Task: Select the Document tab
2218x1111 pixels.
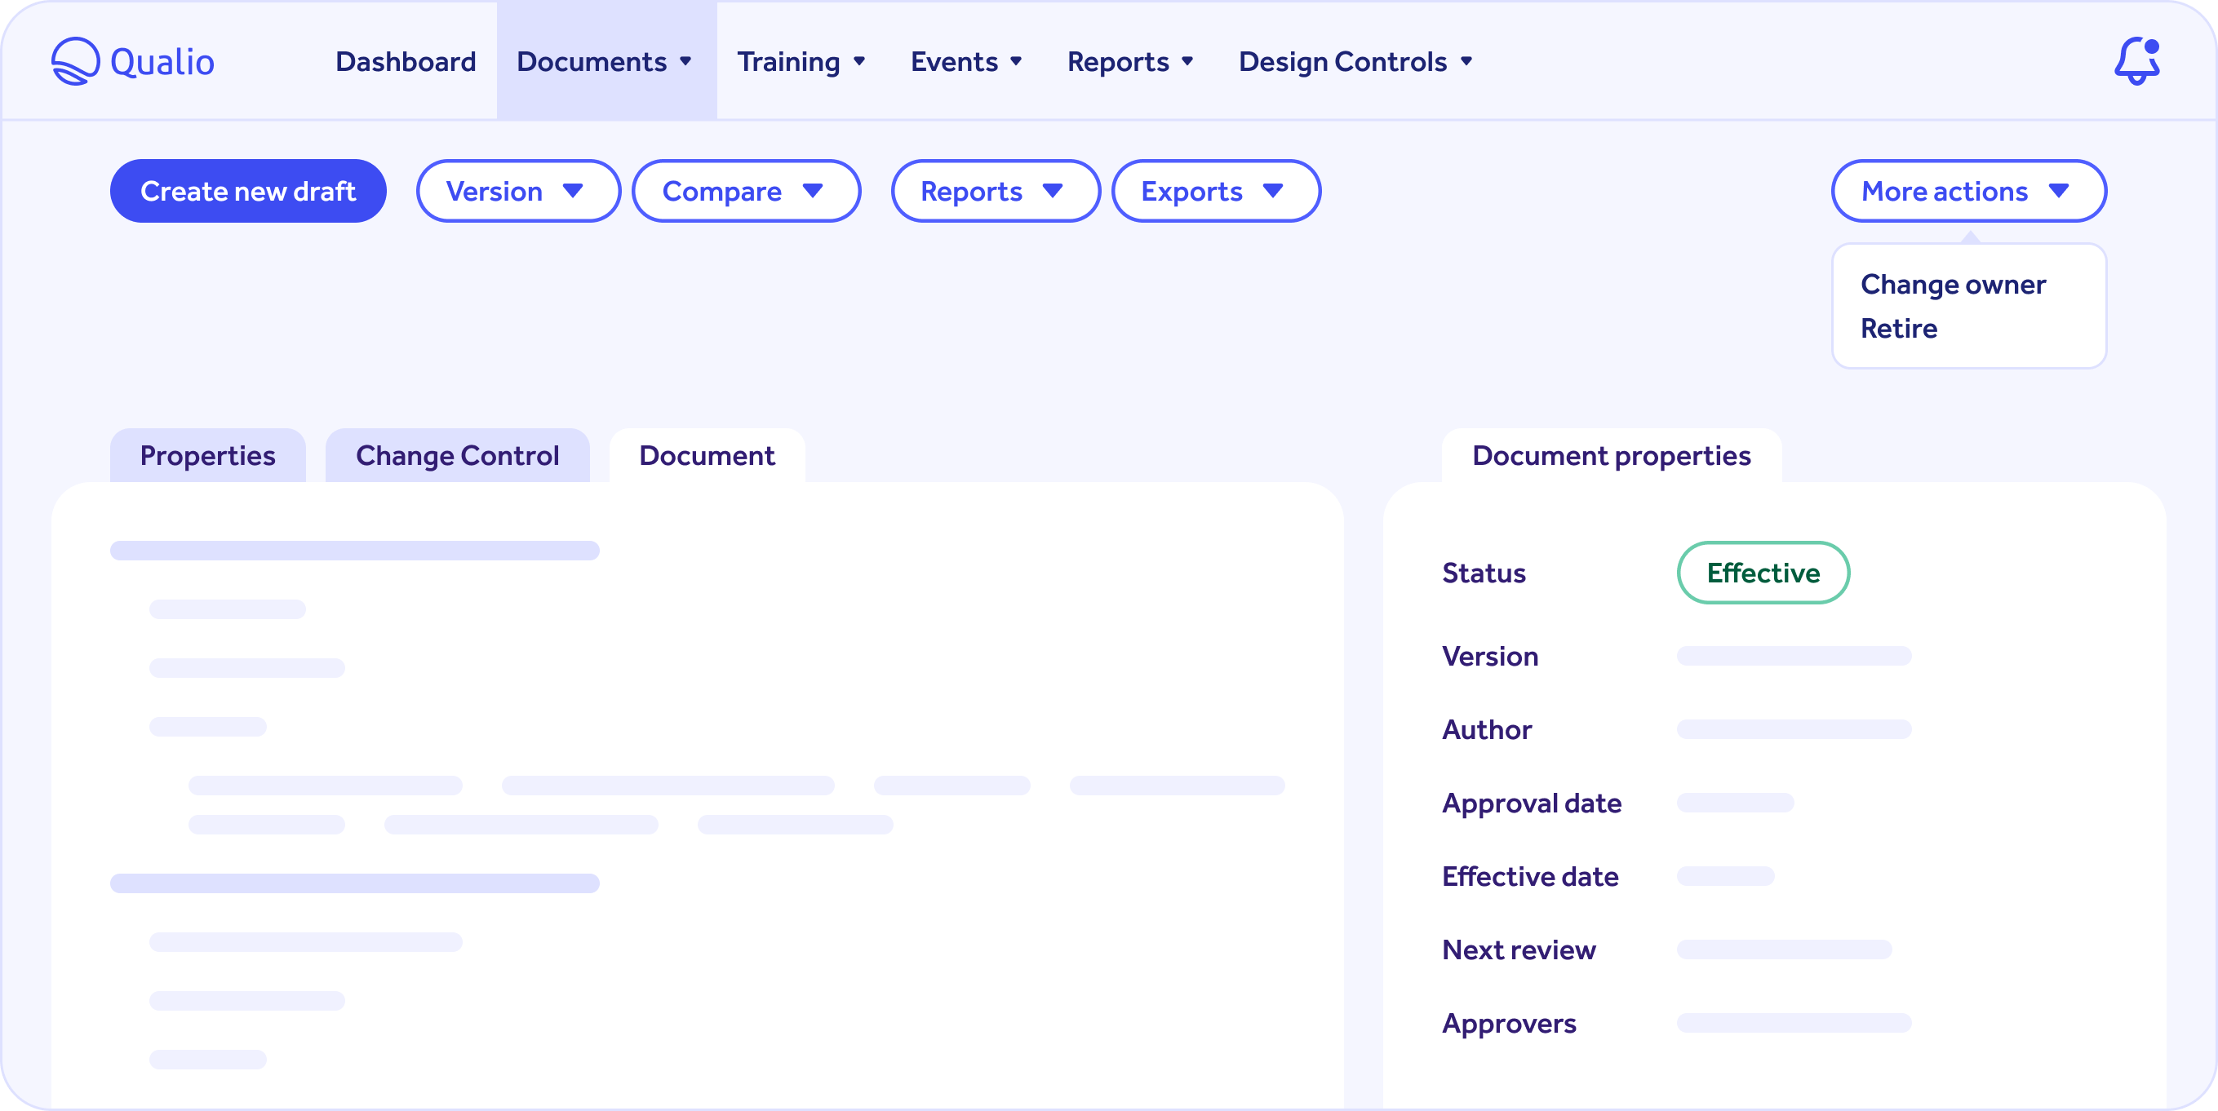Action: [x=705, y=455]
